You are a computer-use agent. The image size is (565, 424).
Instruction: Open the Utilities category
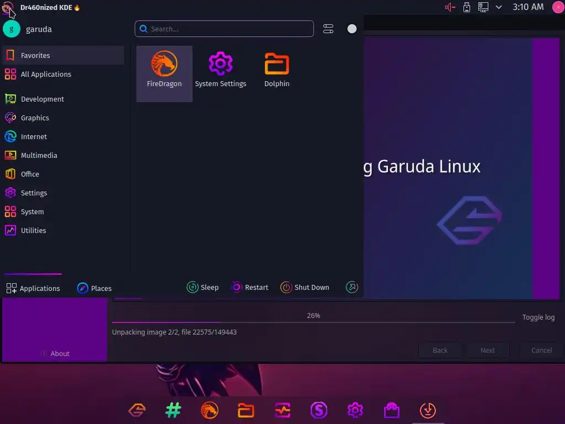tap(63, 230)
